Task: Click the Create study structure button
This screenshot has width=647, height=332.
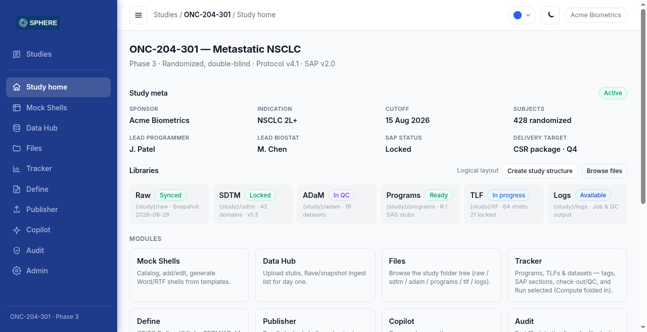Action: 540,171
